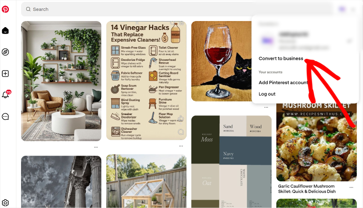Click the Create plus icon
363x208 pixels.
pos(5,73)
